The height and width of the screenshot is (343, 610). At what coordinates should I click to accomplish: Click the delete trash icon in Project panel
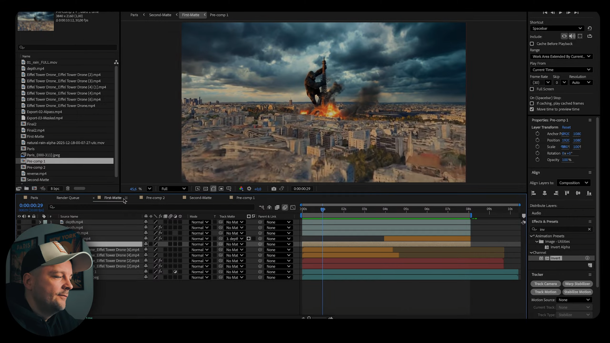click(68, 188)
